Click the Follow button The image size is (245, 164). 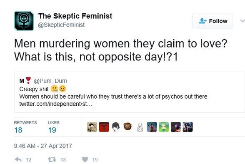[212, 21]
